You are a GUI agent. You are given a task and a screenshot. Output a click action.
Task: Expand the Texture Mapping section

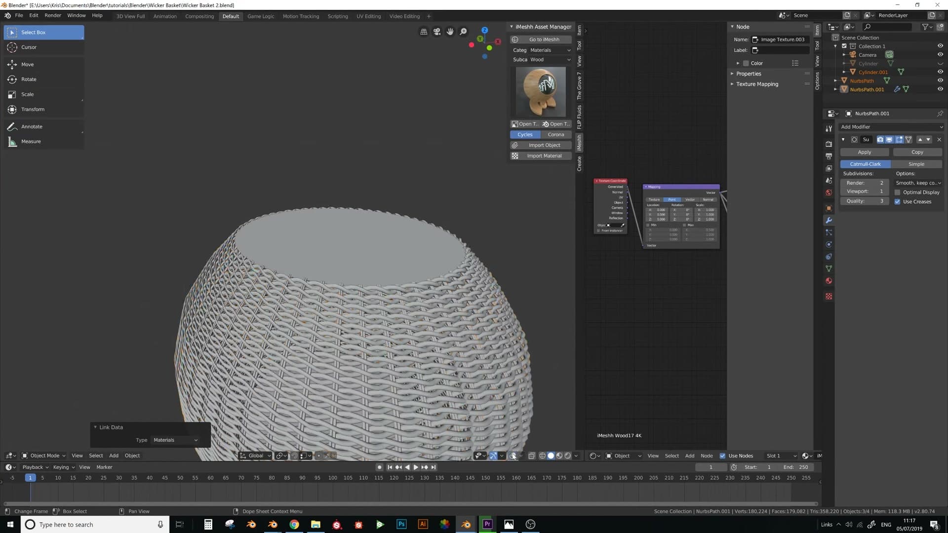pyautogui.click(x=757, y=84)
